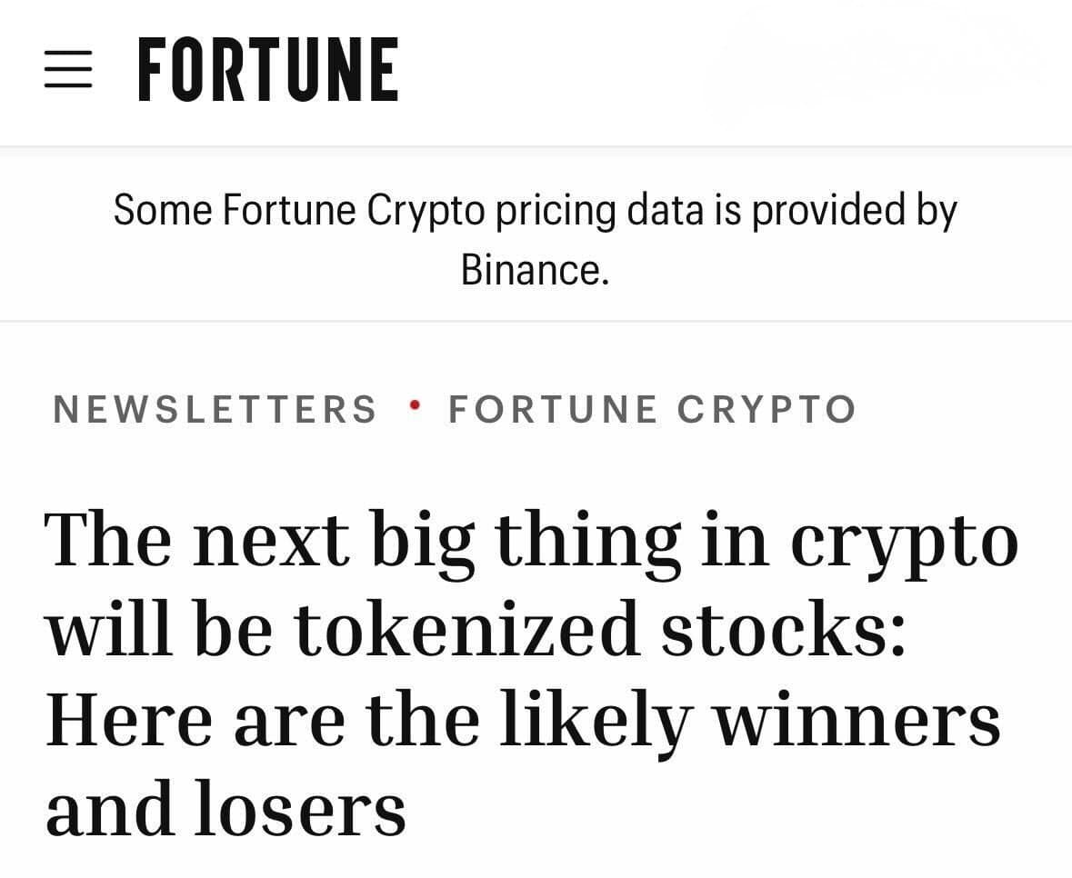Choose FORTUNE CRYPTO from the category row
The image size is (1072, 878).
tap(651, 408)
